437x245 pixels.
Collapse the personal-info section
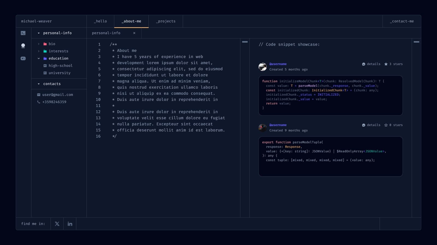pyautogui.click(x=39, y=33)
